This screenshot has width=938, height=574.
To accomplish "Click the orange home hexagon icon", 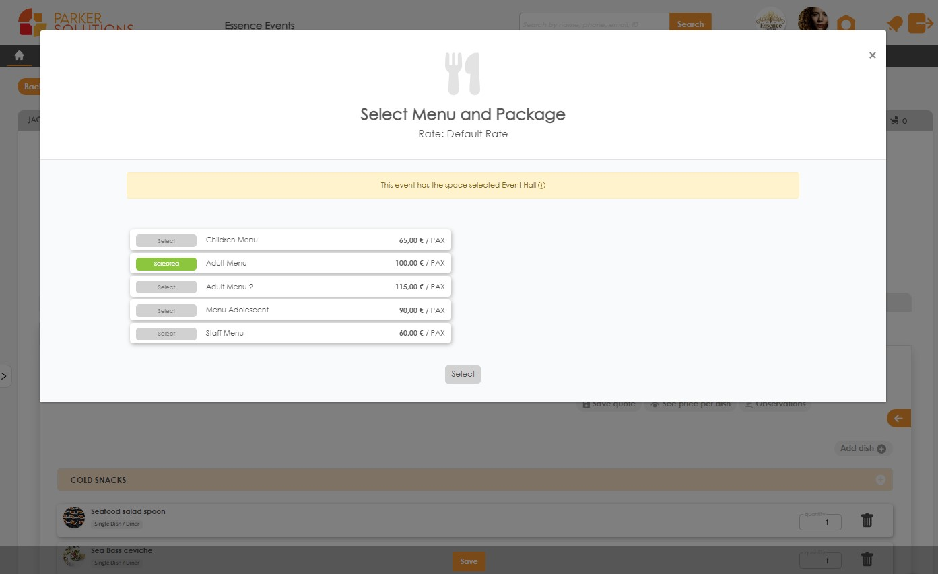I will point(846,23).
